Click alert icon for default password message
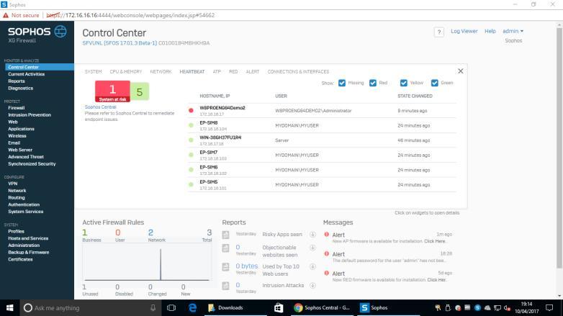The width and height of the screenshot is (563, 316). coord(326,253)
